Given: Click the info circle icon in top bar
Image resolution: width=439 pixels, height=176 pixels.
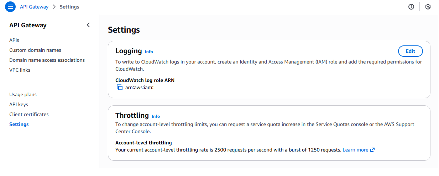Looking at the screenshot, I should coord(411,7).
